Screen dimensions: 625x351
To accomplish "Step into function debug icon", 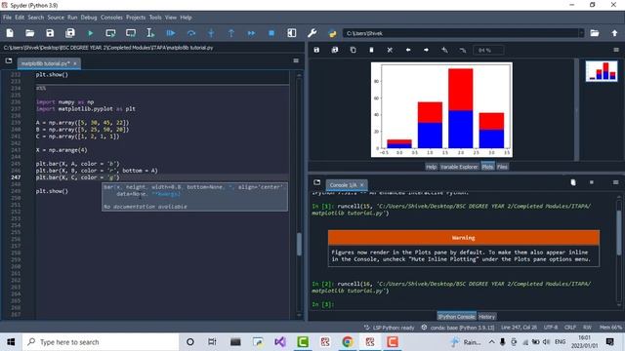I will point(211,33).
